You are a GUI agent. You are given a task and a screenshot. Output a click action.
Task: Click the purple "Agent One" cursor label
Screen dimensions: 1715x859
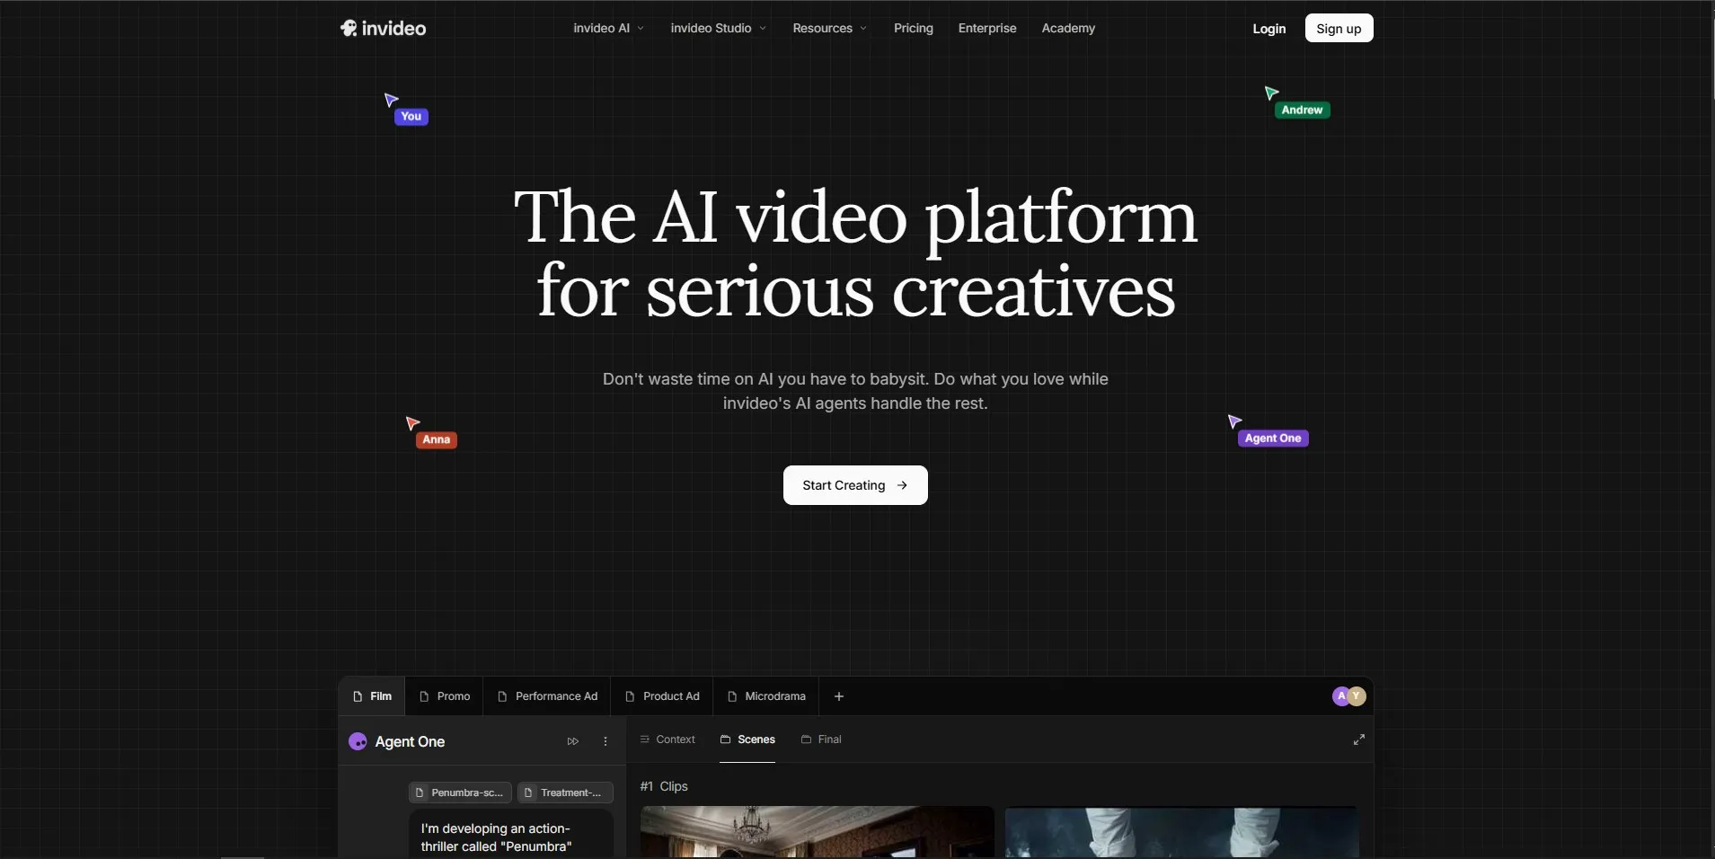coord(1272,438)
